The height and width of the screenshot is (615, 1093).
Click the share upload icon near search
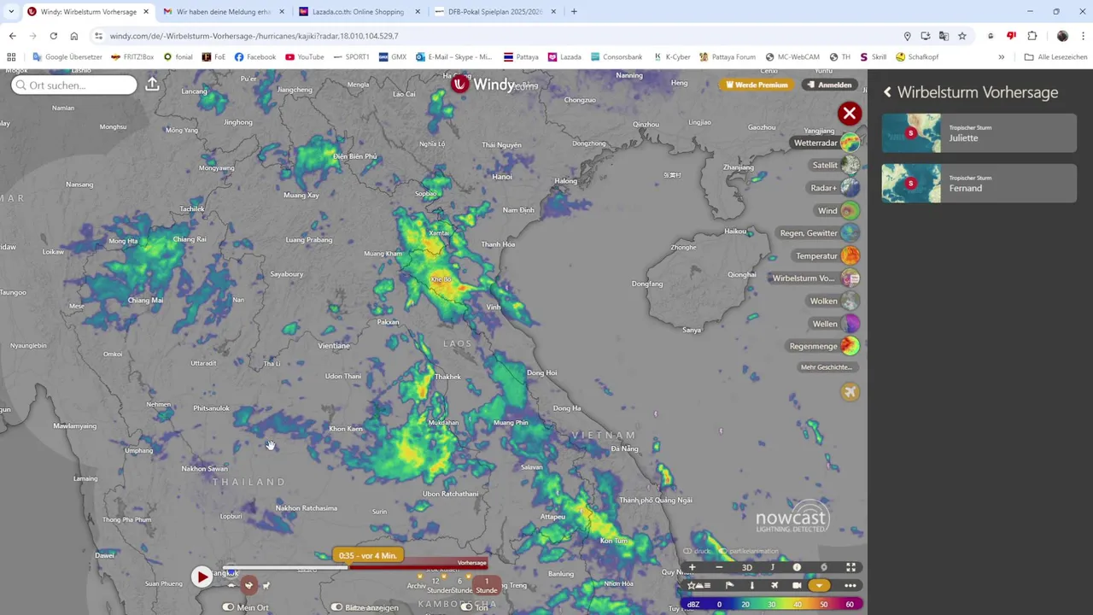click(x=152, y=85)
